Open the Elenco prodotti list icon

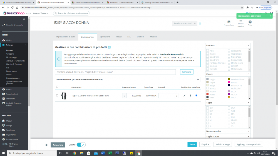pyautogui.click(x=241, y=21)
